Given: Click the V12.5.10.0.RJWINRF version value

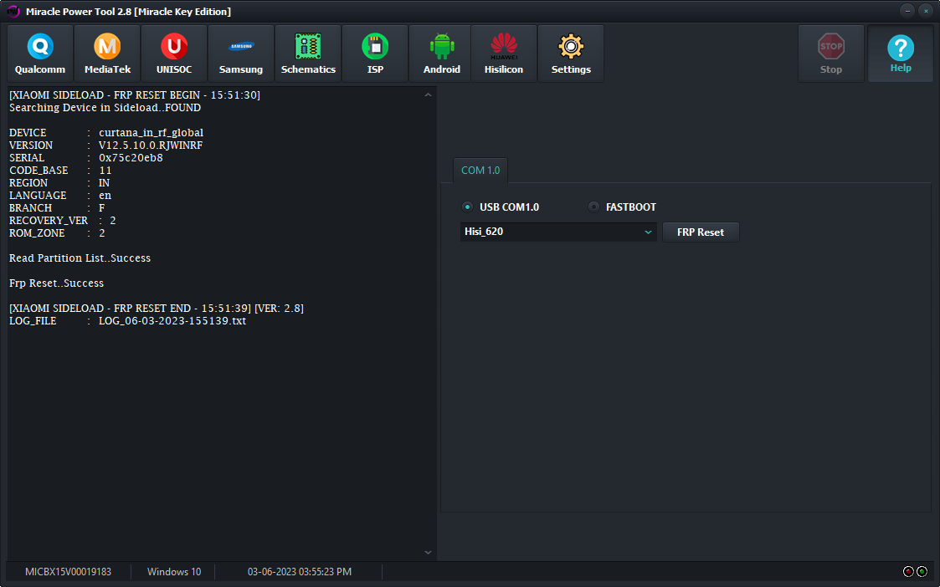Looking at the screenshot, I should click(x=151, y=145).
